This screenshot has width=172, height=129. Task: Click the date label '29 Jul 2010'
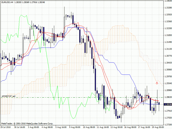click(6, 127)
